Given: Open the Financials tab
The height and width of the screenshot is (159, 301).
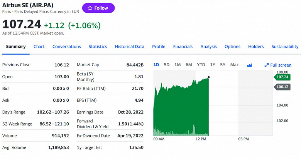Looking at the screenshot, I should point(183,47).
